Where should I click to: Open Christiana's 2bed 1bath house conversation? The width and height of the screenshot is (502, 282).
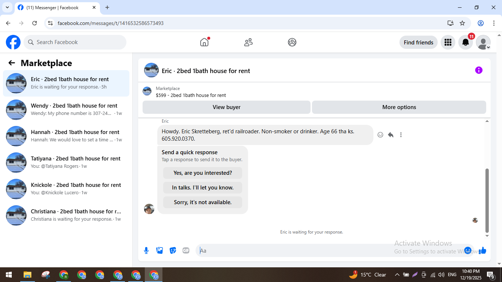66,216
